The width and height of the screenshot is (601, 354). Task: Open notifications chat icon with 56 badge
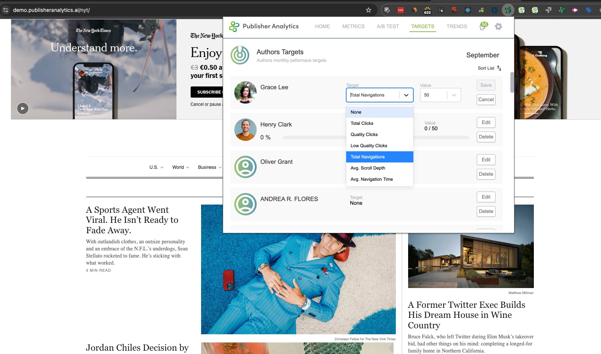tap(483, 26)
